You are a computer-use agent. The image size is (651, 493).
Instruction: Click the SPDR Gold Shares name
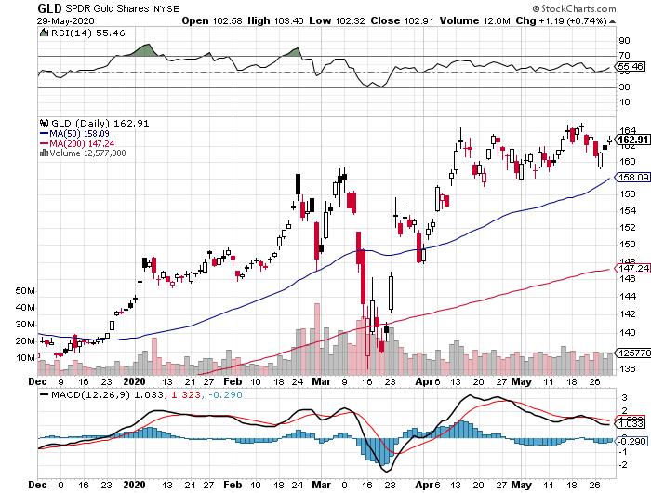tap(107, 8)
